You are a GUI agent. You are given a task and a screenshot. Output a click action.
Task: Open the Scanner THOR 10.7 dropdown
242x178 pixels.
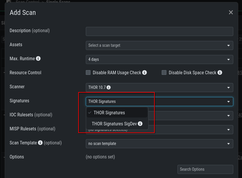click(x=159, y=88)
